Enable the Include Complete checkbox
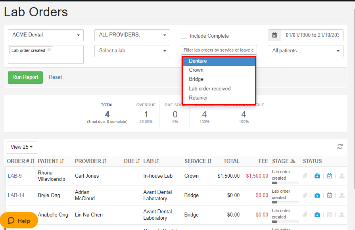 (184, 36)
